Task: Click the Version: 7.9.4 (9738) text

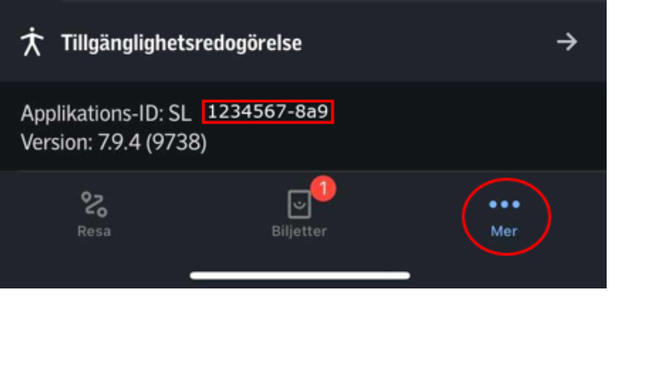Action: pyautogui.click(x=114, y=143)
